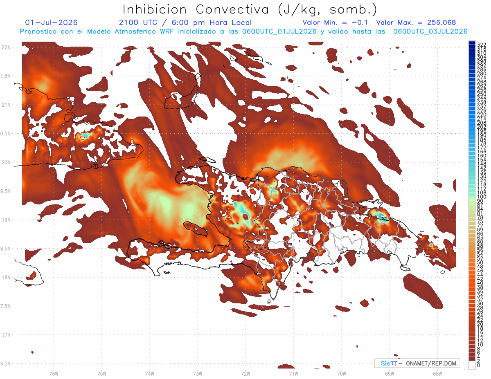Click 'Valor Min. = -0.1' text
The image size is (491, 379).
pos(335,23)
